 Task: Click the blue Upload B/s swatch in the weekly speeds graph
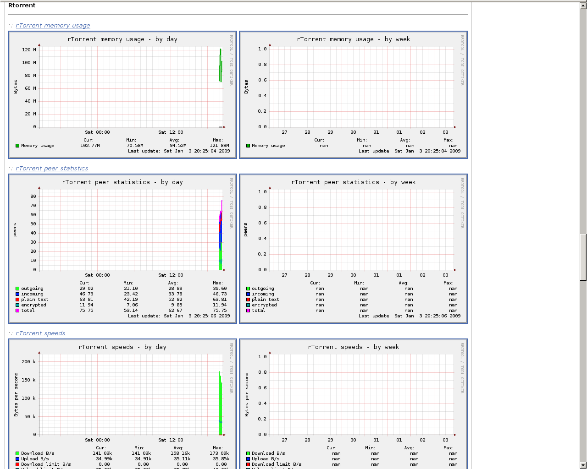point(248,459)
